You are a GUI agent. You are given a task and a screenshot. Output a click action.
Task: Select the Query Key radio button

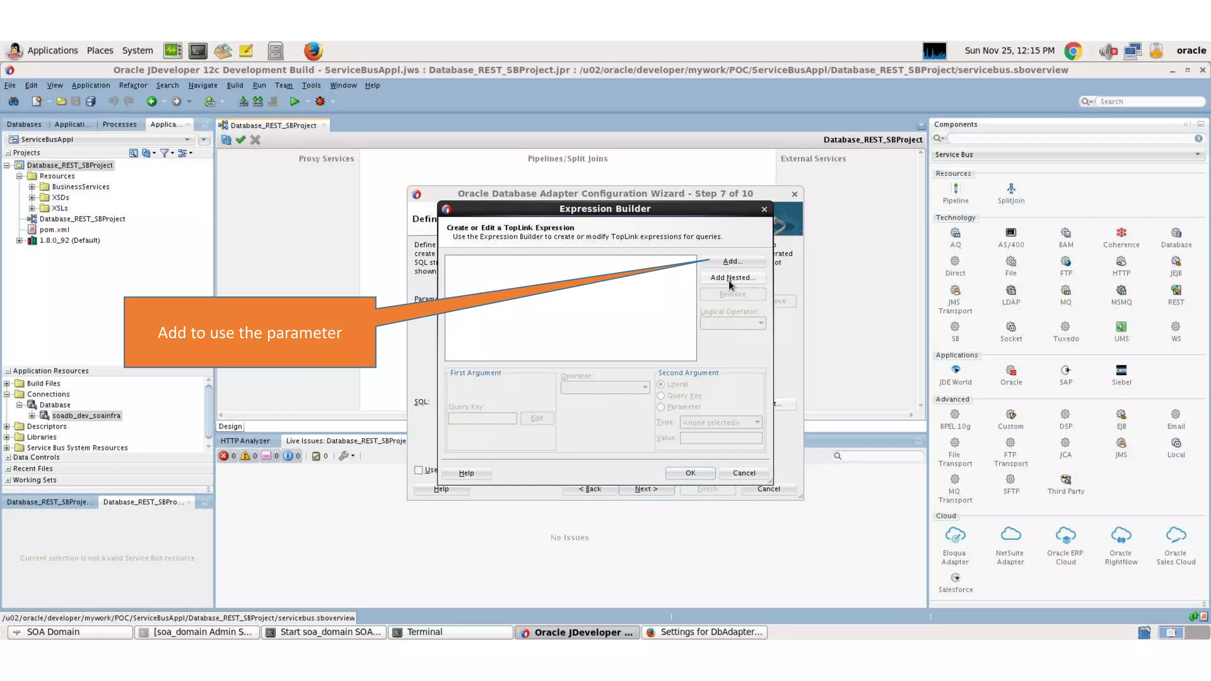tap(661, 395)
